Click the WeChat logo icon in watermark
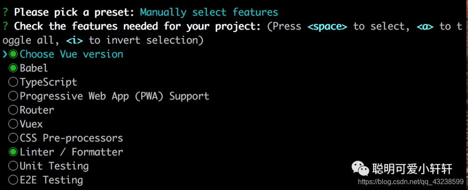The width and height of the screenshot is (468, 190). tap(360, 168)
